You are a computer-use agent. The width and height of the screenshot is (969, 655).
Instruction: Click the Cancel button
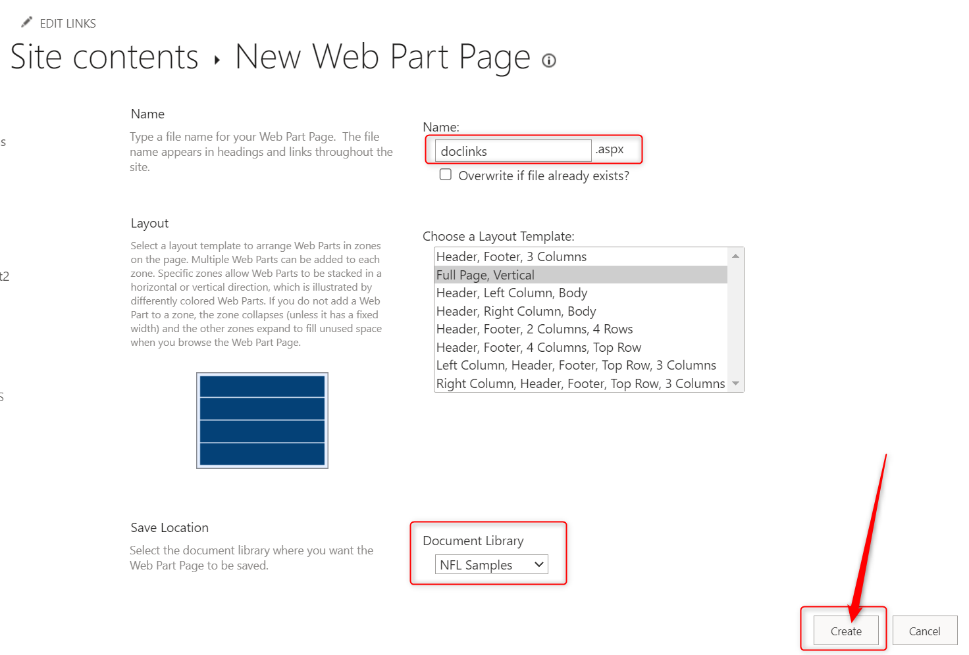[x=924, y=631]
